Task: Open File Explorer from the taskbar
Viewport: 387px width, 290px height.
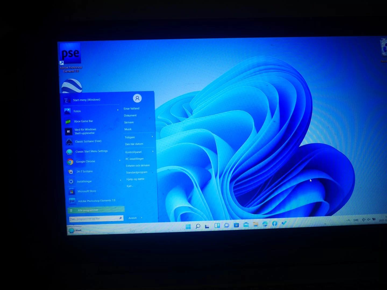Action: (255, 224)
